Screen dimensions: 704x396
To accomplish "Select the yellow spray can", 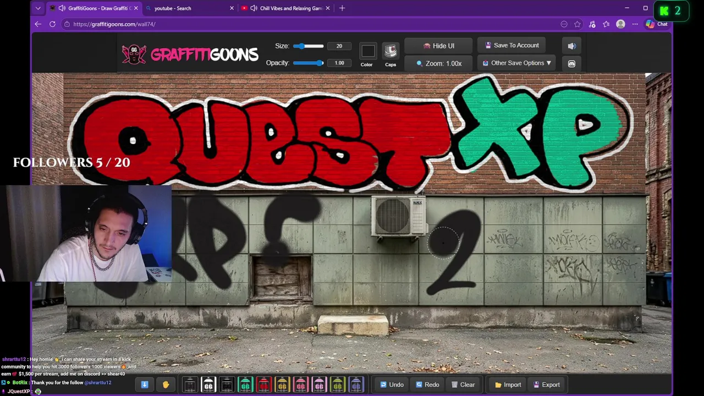I will coord(282,384).
